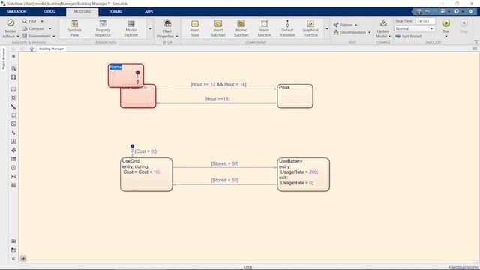Image resolution: width=480 pixels, height=270 pixels.
Task: Expand the Component gallery arrow
Action: tap(327, 28)
